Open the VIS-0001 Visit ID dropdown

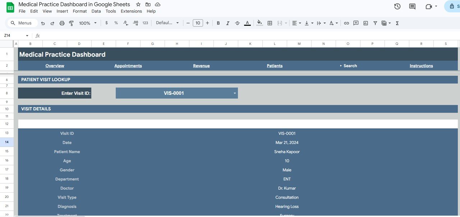coord(235,93)
